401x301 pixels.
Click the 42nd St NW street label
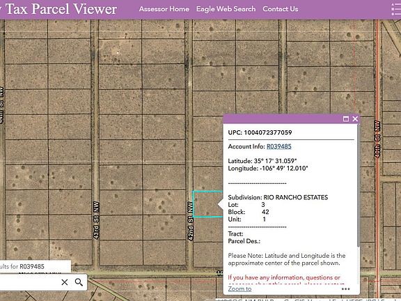coord(190,221)
